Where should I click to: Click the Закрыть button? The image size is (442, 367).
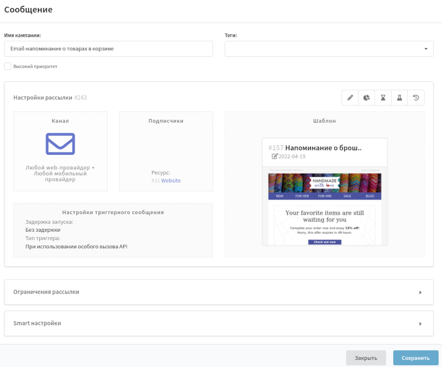pos(366,358)
